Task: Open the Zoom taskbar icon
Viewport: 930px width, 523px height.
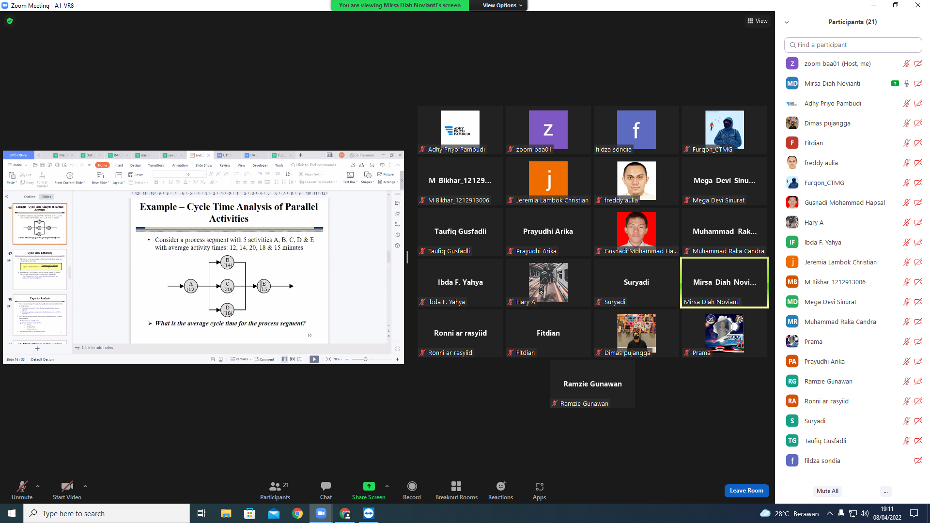Action: coord(321,513)
